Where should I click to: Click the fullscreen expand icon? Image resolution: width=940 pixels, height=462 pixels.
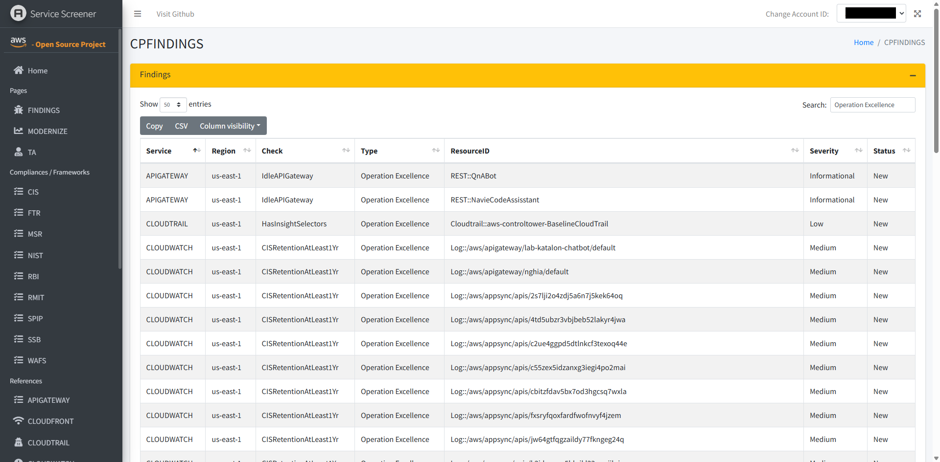(917, 14)
